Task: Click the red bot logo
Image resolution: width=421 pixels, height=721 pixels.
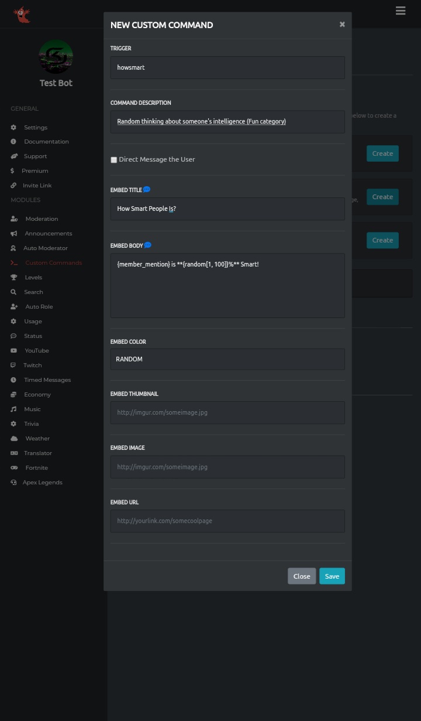Action: pos(22,14)
